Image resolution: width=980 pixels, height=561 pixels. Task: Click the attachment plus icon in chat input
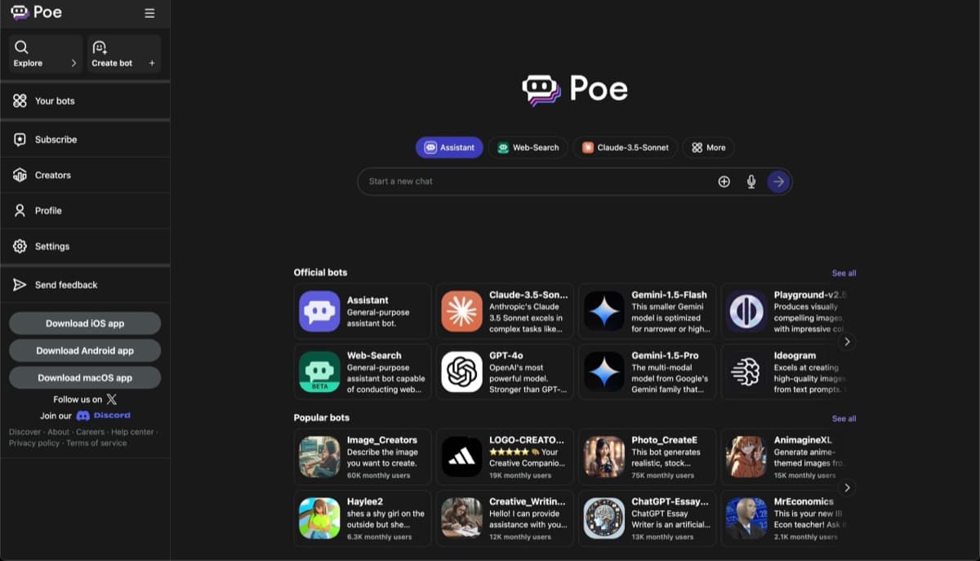pyautogui.click(x=724, y=181)
